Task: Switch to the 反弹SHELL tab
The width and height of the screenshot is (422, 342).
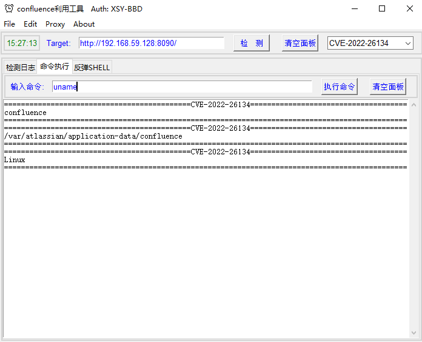Action: [x=92, y=67]
